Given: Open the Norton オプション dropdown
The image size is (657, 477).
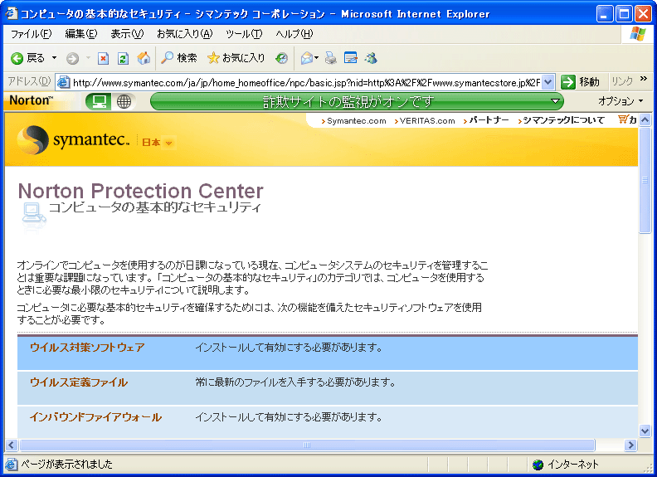Looking at the screenshot, I should pos(620,101).
